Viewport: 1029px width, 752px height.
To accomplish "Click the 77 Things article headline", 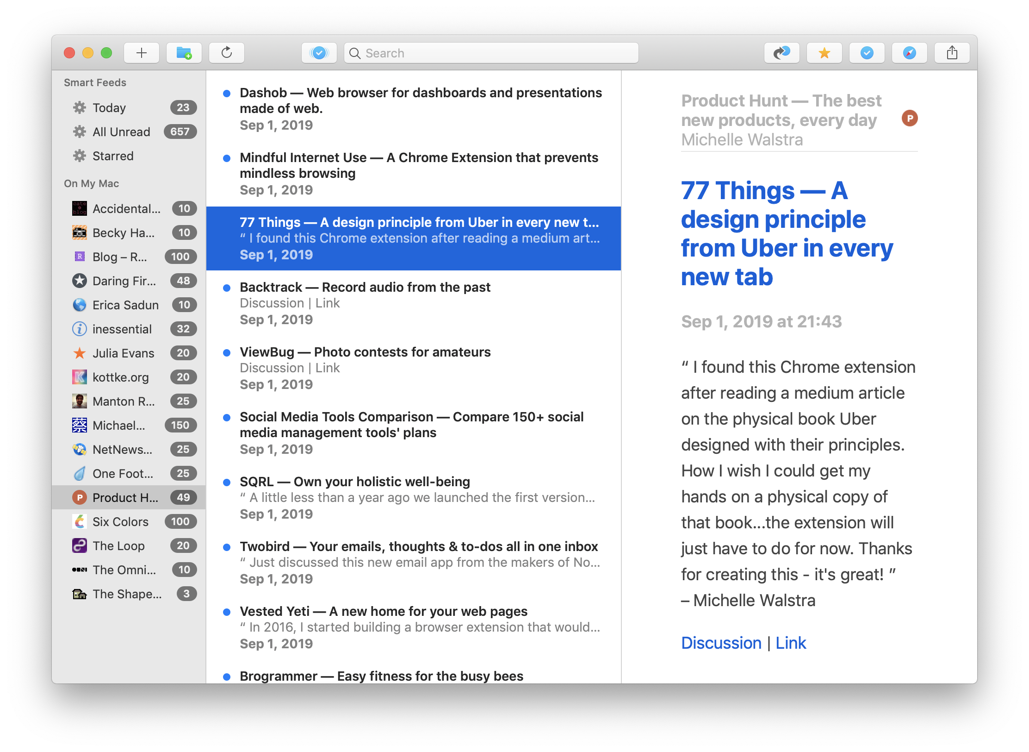I will pyautogui.click(x=787, y=233).
